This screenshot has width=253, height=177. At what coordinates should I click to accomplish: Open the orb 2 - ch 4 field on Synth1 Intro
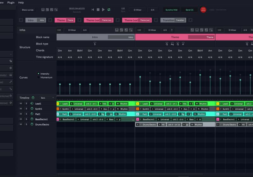(92, 109)
